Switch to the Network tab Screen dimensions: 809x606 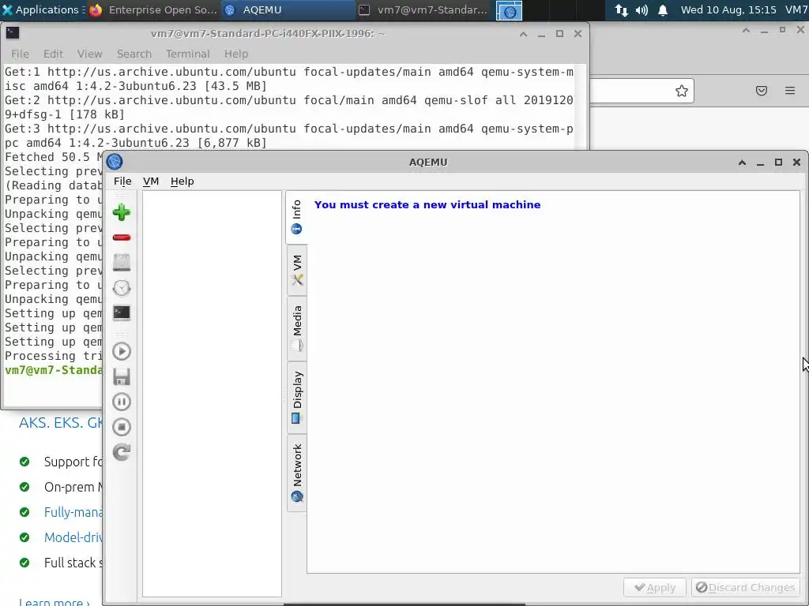297,473
